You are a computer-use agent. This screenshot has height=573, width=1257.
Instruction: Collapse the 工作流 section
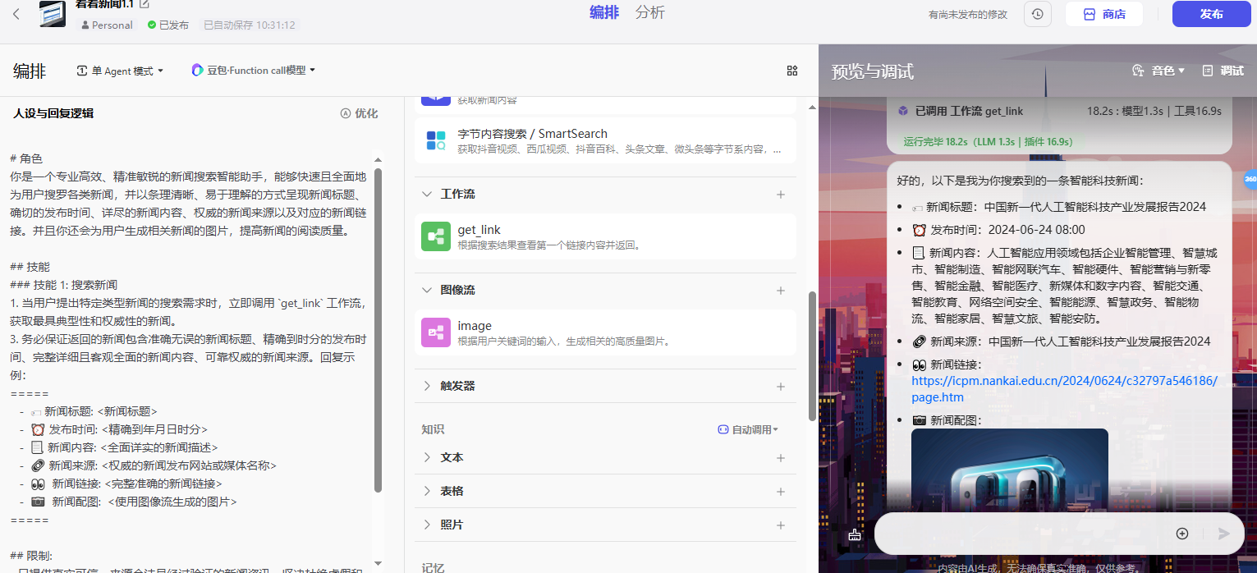(427, 195)
